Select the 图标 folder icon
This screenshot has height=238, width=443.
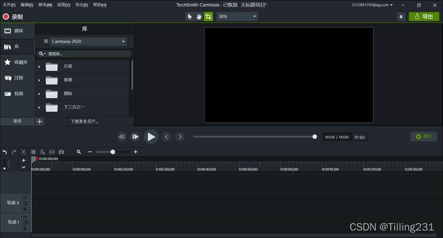52,94
